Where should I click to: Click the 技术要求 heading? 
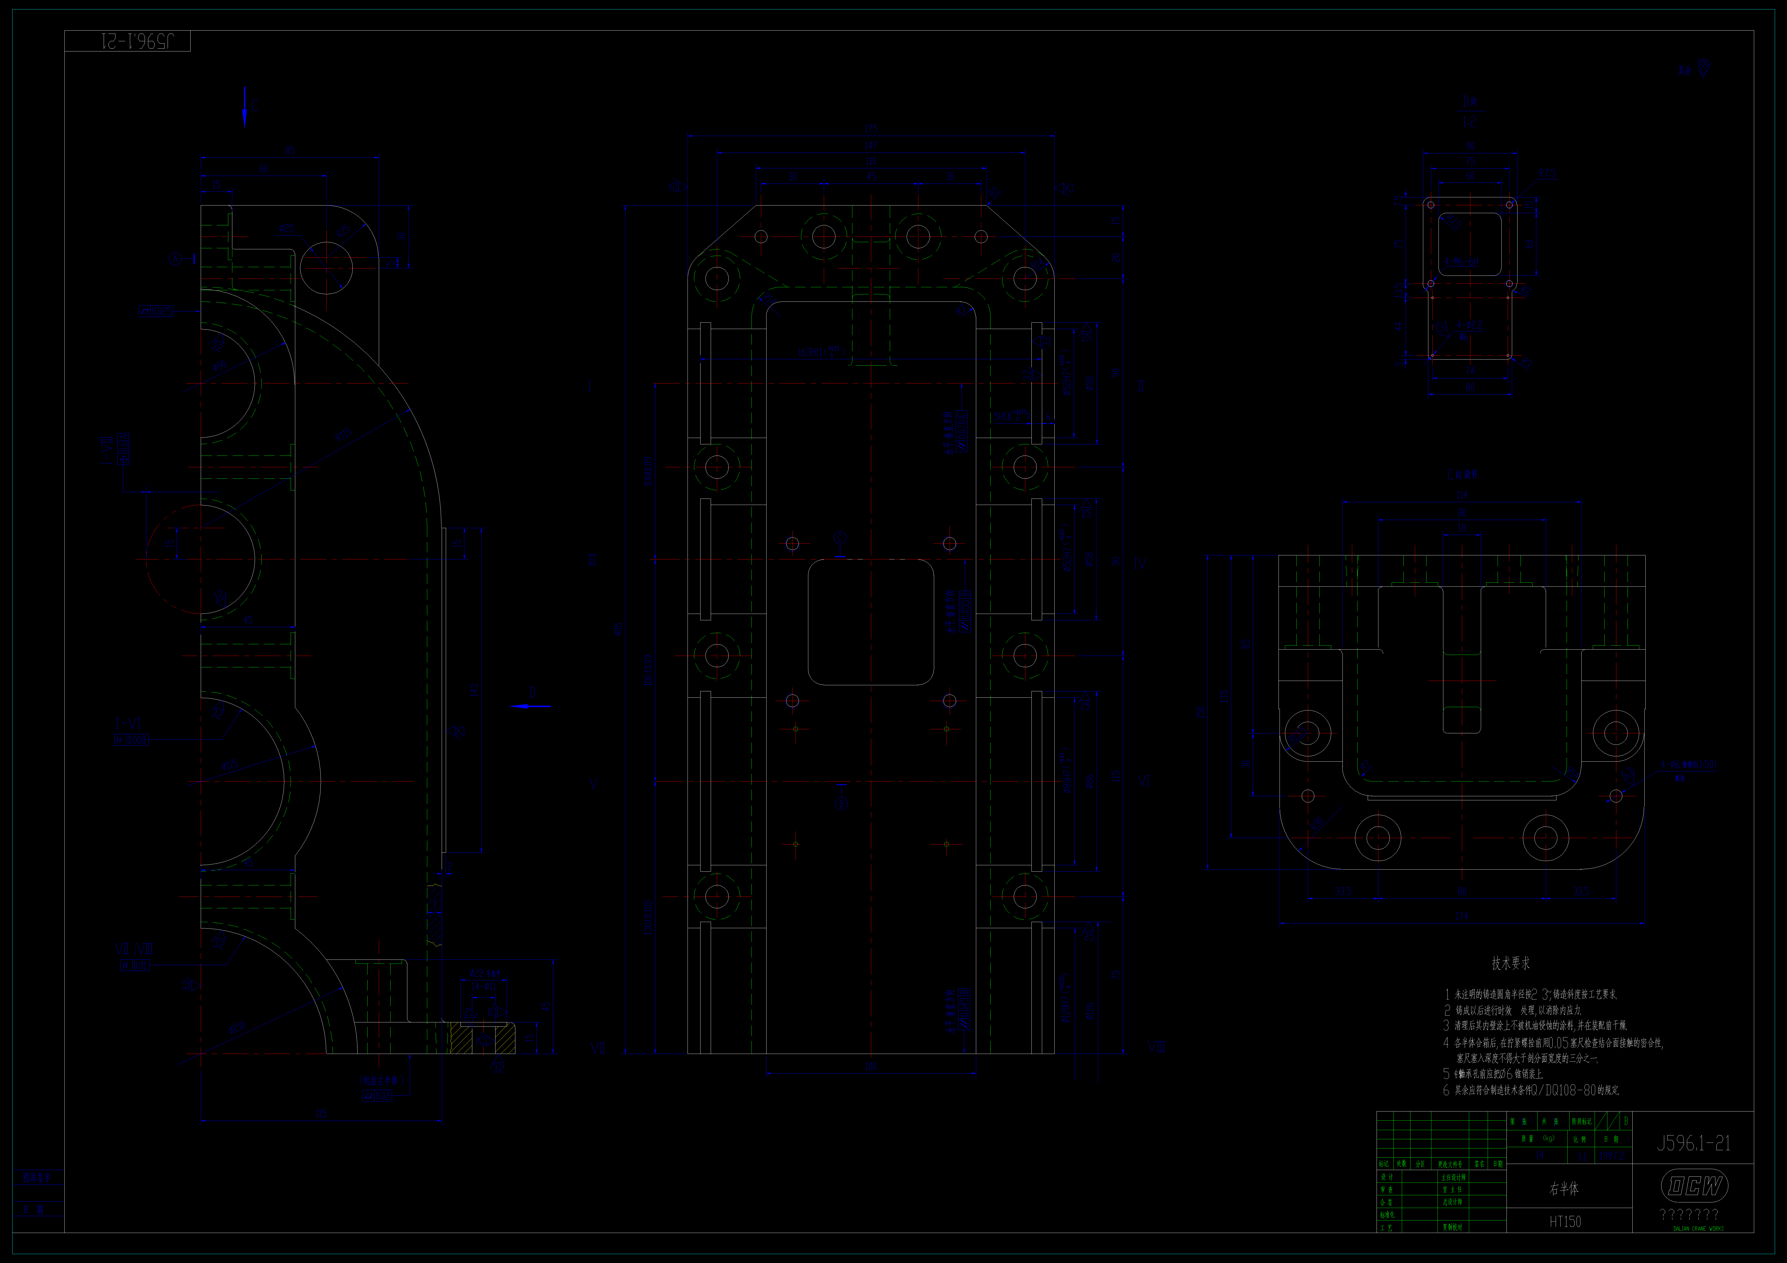pos(1511,963)
